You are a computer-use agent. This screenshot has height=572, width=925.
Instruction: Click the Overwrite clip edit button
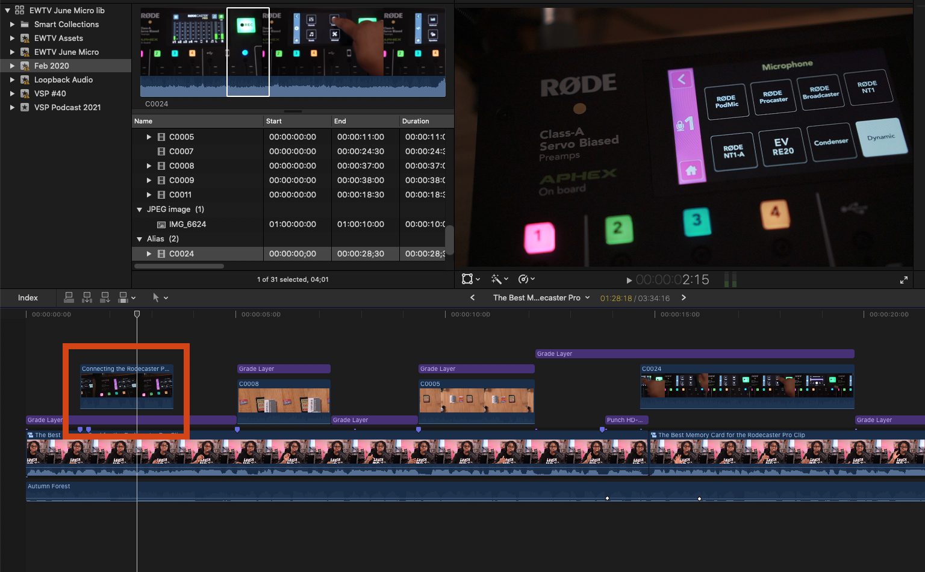(123, 297)
